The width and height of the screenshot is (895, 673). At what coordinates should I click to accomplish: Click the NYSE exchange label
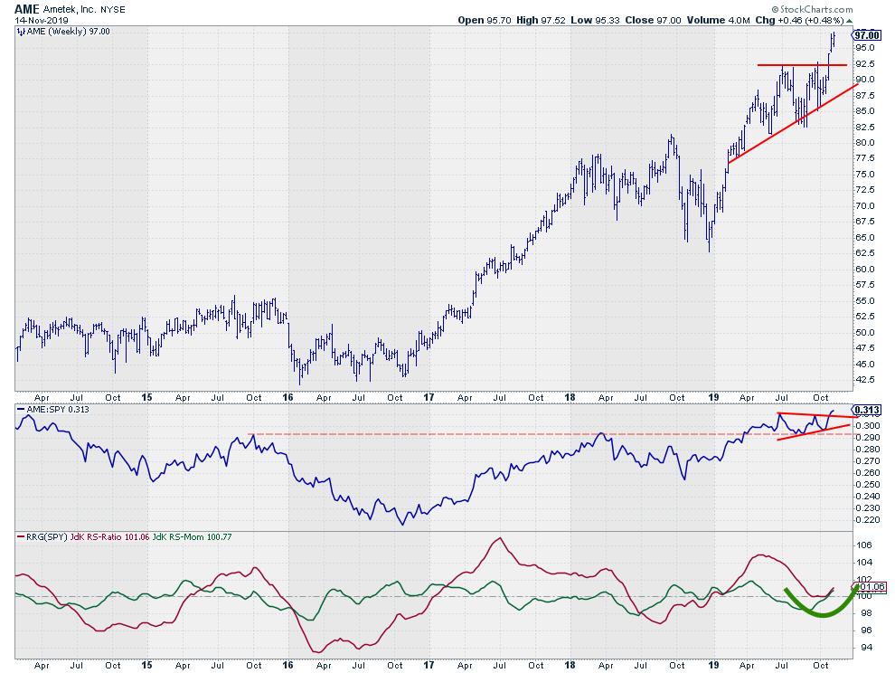pyautogui.click(x=112, y=9)
